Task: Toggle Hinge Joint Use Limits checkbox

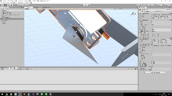Action: (x=152, y=59)
